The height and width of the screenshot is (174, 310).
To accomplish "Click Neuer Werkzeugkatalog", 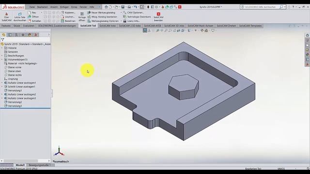I will pyautogui.click(x=101, y=13).
